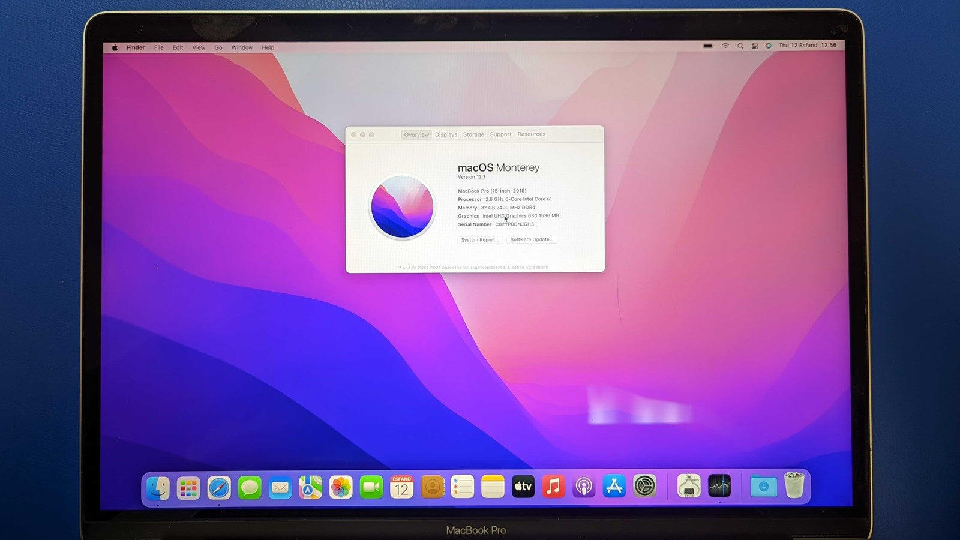Open the Finder menu

tap(136, 47)
